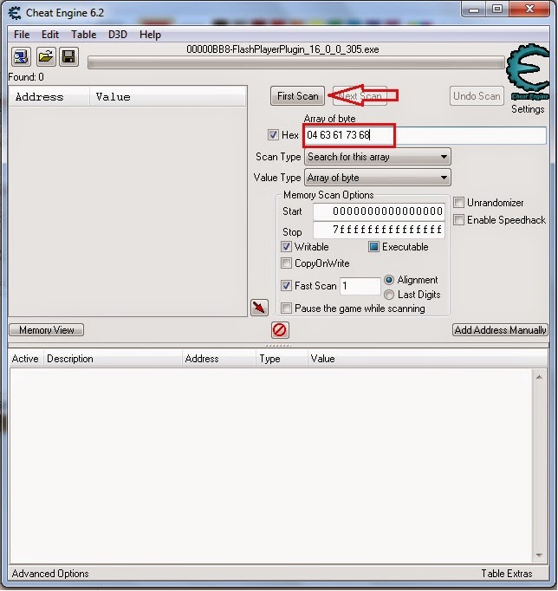
Task: Click the Next Scan button
Action: (360, 96)
